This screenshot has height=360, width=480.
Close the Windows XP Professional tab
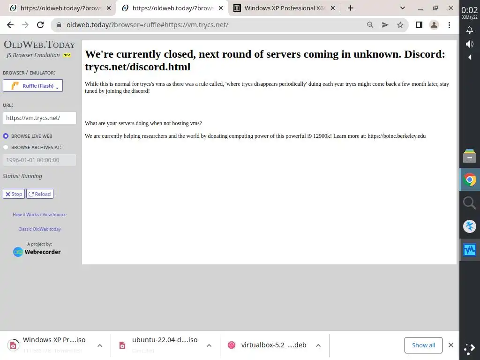coord(333,8)
